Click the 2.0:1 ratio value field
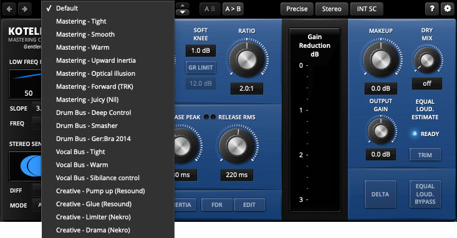457x238 pixels. 246,89
